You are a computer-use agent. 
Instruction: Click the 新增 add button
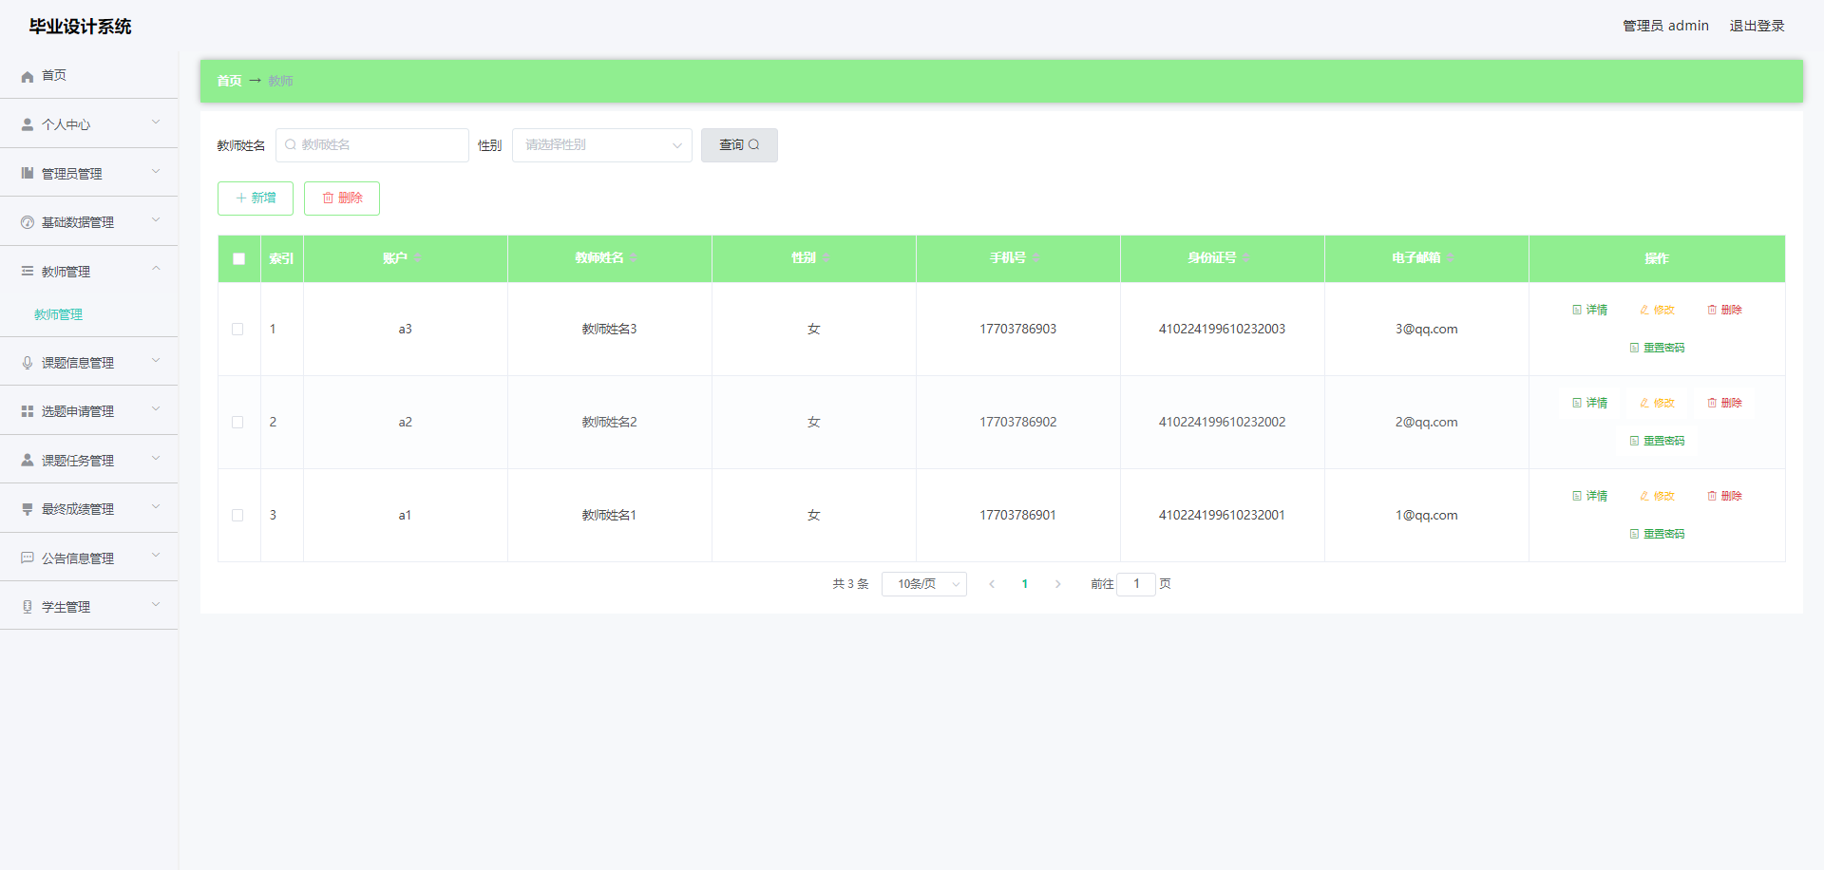256,199
